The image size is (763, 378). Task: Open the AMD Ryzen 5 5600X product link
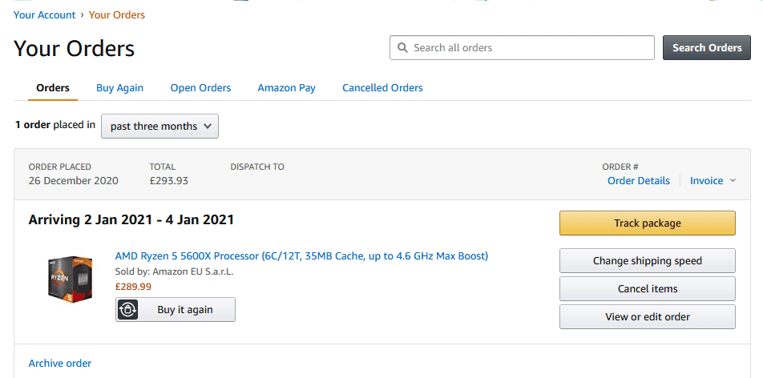[301, 256]
